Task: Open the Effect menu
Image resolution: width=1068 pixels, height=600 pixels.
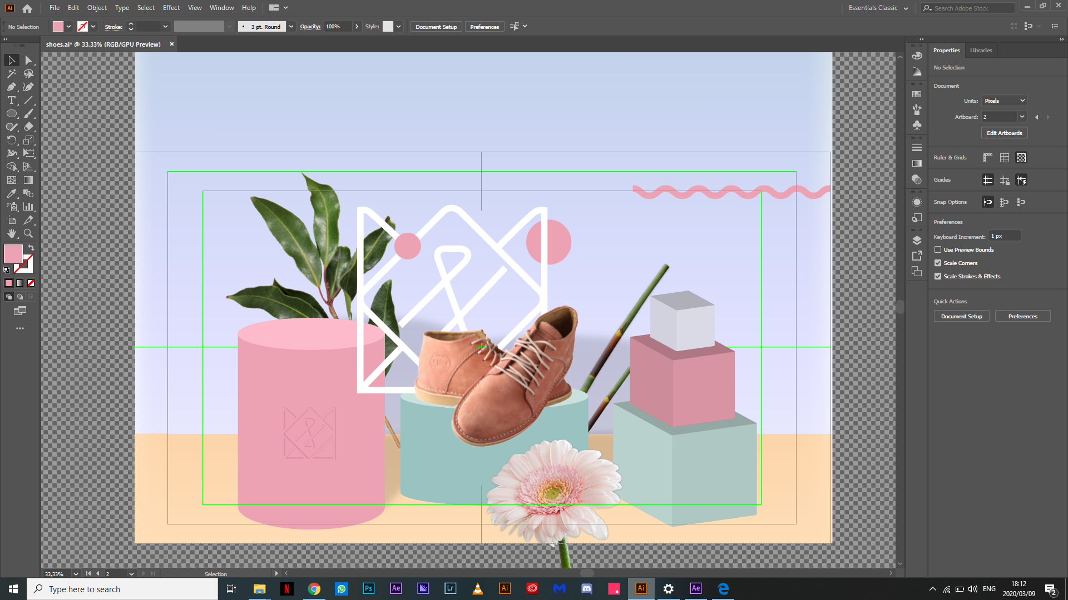Action: (171, 8)
